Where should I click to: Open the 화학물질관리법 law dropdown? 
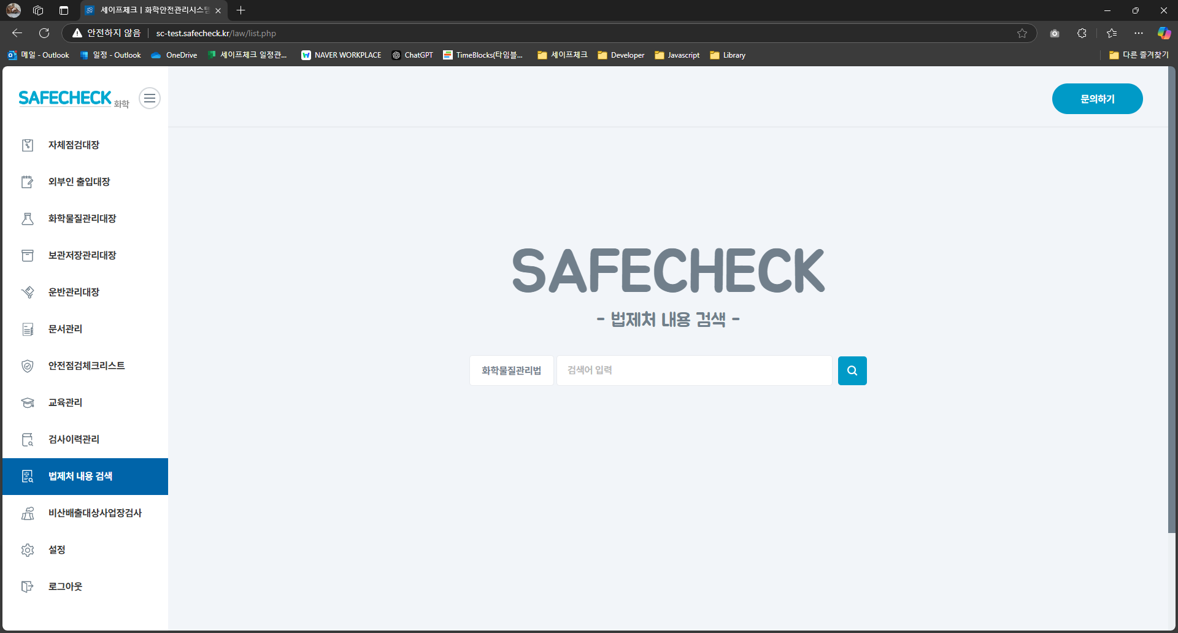(x=512, y=370)
